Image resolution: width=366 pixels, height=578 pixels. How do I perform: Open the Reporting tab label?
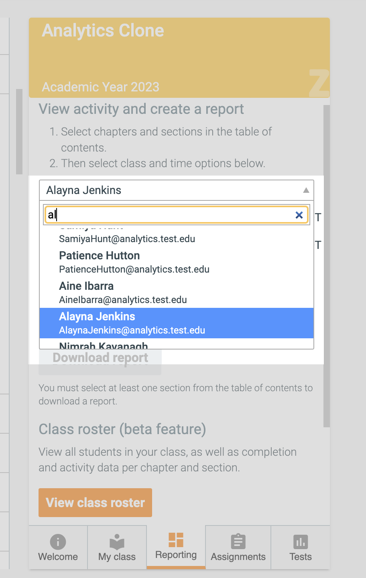pyautogui.click(x=176, y=555)
